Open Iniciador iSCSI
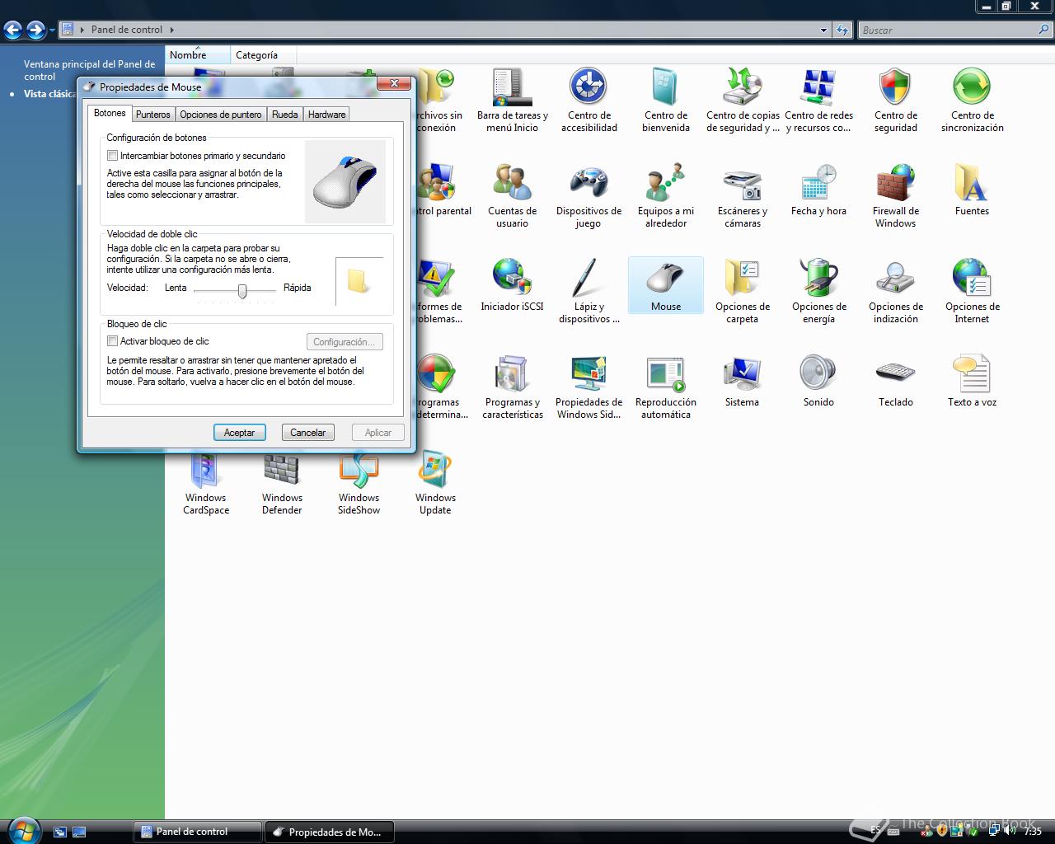The height and width of the screenshot is (844, 1055). click(x=512, y=285)
